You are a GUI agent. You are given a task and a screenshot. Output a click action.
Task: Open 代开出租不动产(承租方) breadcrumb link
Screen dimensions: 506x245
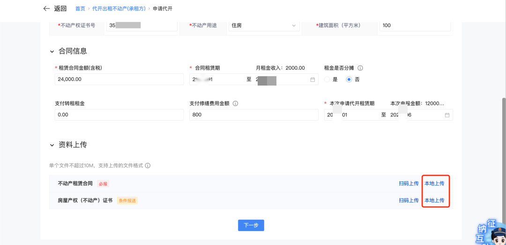point(119,9)
